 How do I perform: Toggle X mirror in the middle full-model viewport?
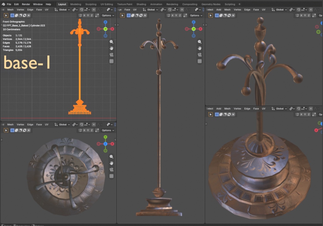click(x=173, y=15)
